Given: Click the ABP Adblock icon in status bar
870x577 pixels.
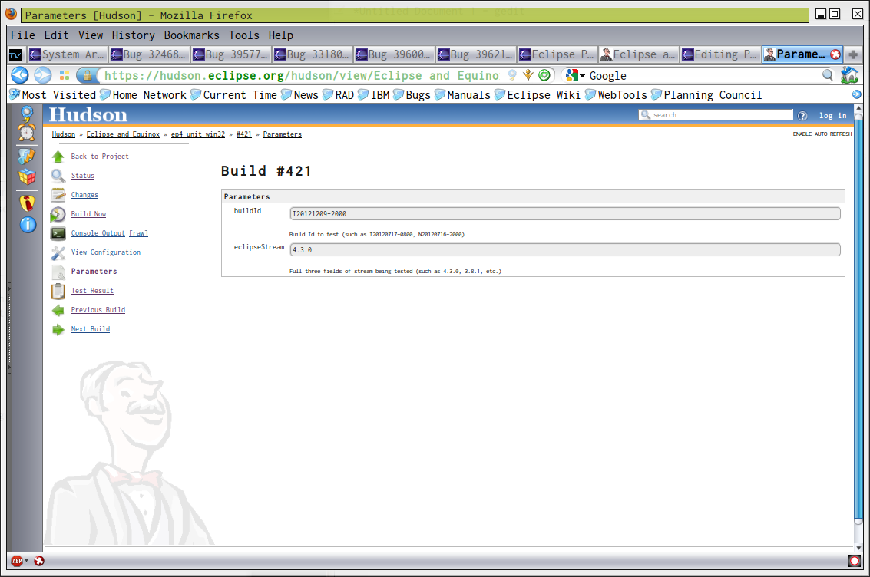Looking at the screenshot, I should (x=17, y=561).
